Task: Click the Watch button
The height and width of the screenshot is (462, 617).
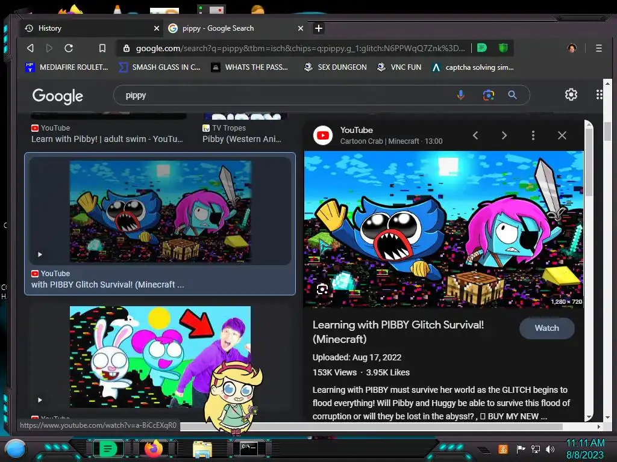Action: tap(547, 328)
